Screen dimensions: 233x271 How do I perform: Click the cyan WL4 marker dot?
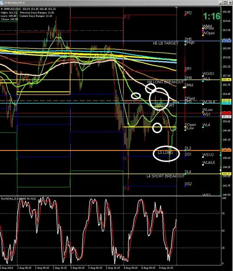coord(203,127)
